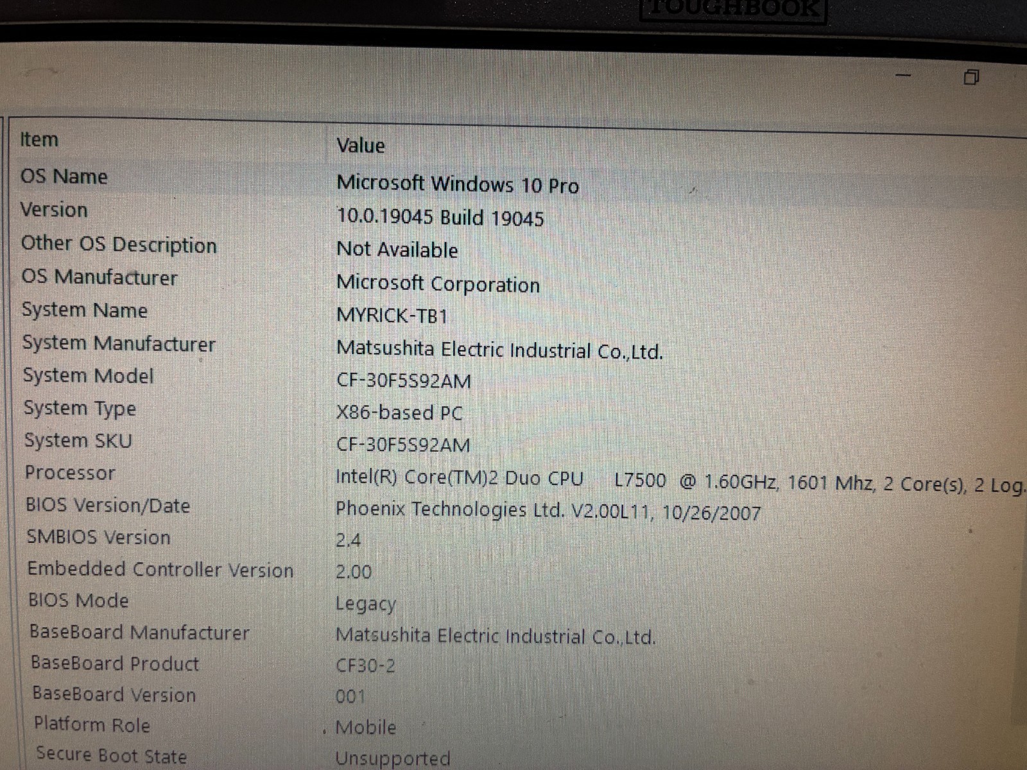Select the OS Manufacturer row label
Viewport: 1027px width, 770px height.
click(99, 277)
